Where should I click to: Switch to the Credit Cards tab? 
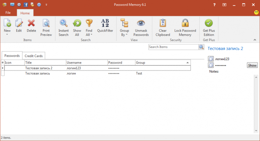click(x=34, y=56)
